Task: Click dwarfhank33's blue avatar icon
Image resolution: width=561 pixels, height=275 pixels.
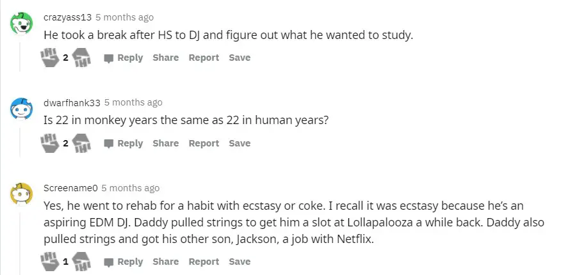Action: coord(22,109)
